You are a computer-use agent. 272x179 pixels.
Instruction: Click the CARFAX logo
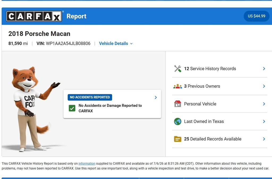[x=34, y=16]
